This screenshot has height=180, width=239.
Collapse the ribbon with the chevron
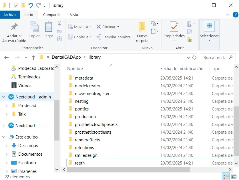[x=228, y=15]
